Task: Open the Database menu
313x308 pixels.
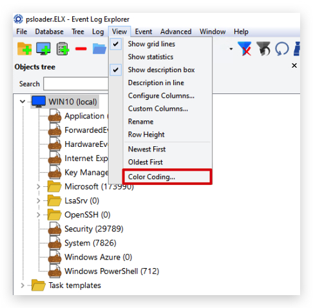Action: click(x=50, y=32)
